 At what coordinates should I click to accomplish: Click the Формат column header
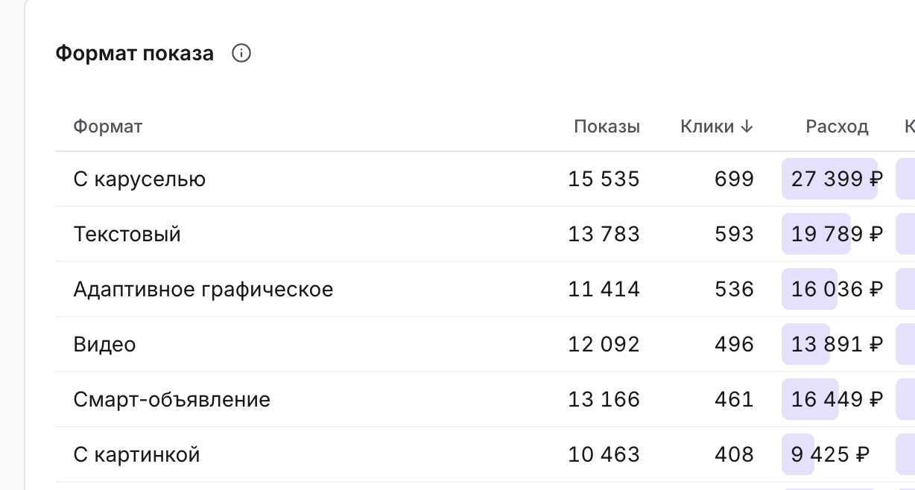(108, 127)
